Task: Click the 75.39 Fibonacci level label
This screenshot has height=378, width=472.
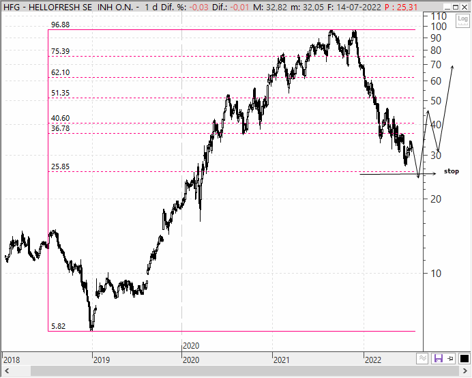Action: click(60, 51)
